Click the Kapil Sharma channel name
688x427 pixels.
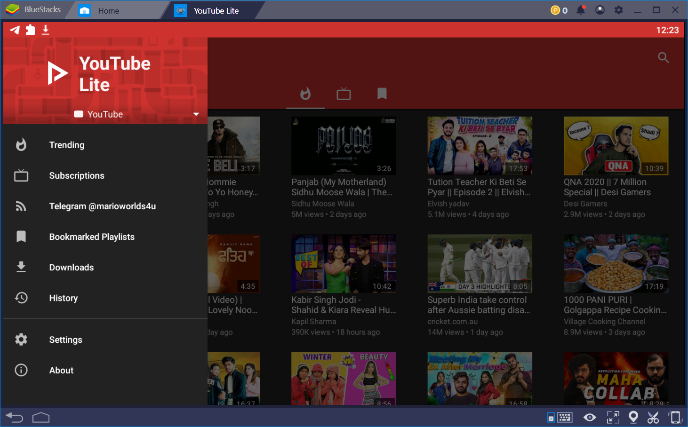[x=314, y=322]
